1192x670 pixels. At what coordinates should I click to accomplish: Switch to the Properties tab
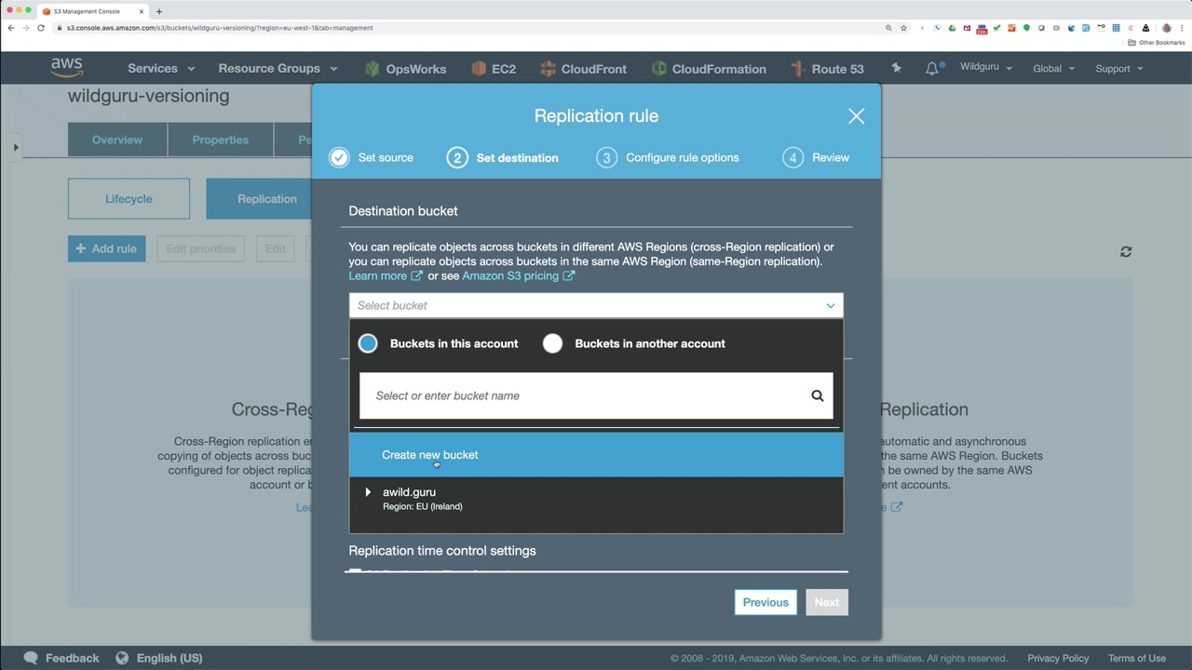click(221, 140)
